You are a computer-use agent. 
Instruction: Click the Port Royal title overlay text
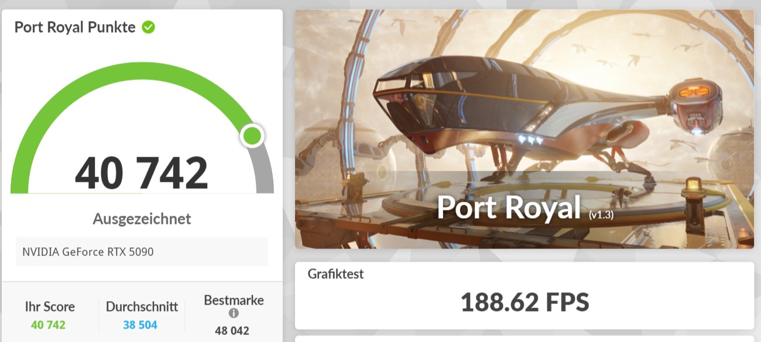(509, 208)
